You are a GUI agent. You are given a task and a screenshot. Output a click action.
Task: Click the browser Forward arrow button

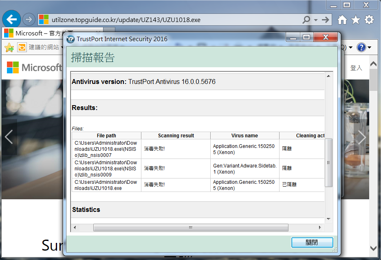tap(29, 19)
